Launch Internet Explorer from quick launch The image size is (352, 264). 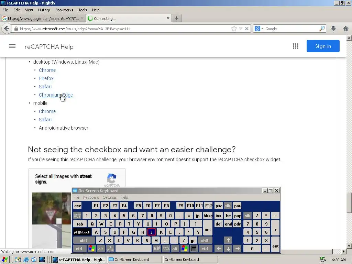click(x=26, y=260)
